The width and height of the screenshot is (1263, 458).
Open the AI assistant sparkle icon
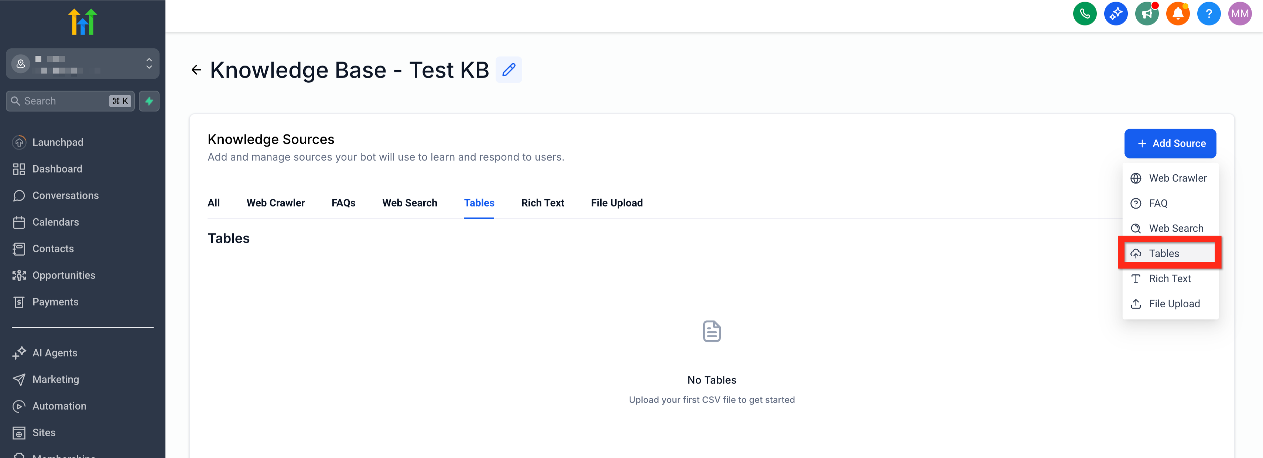(1115, 14)
